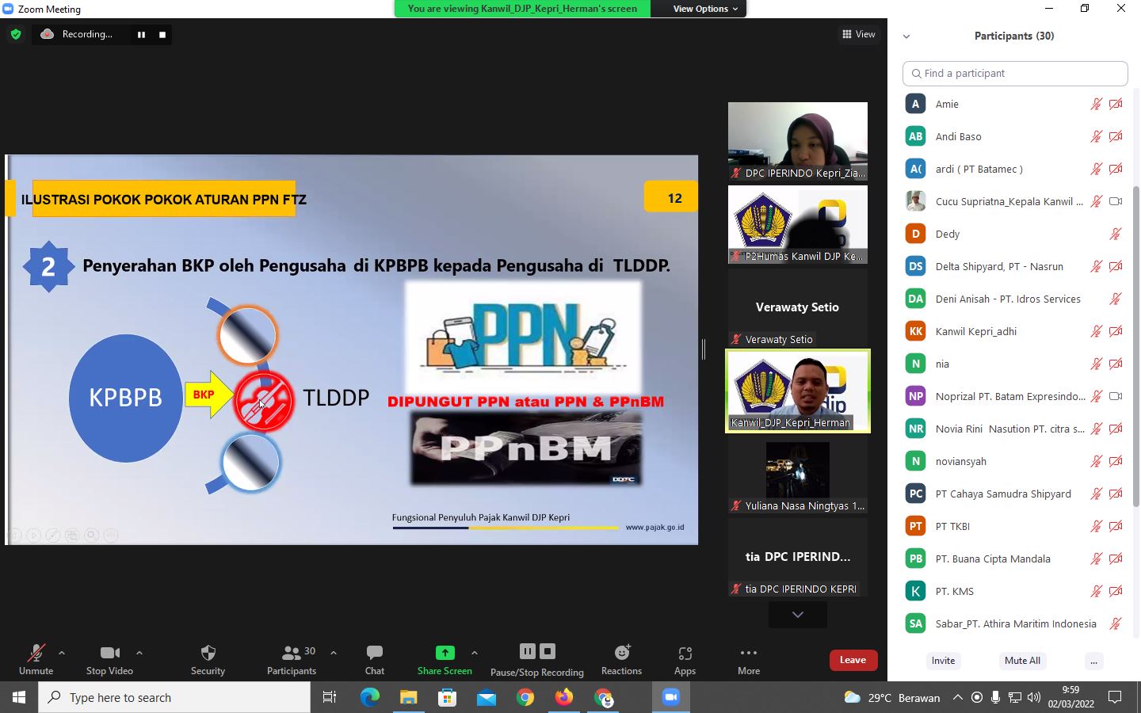Show more video thumbnails down arrow
The width and height of the screenshot is (1141, 713).
[x=797, y=615]
